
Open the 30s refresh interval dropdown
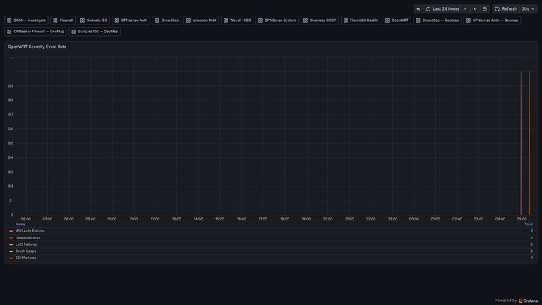[528, 9]
